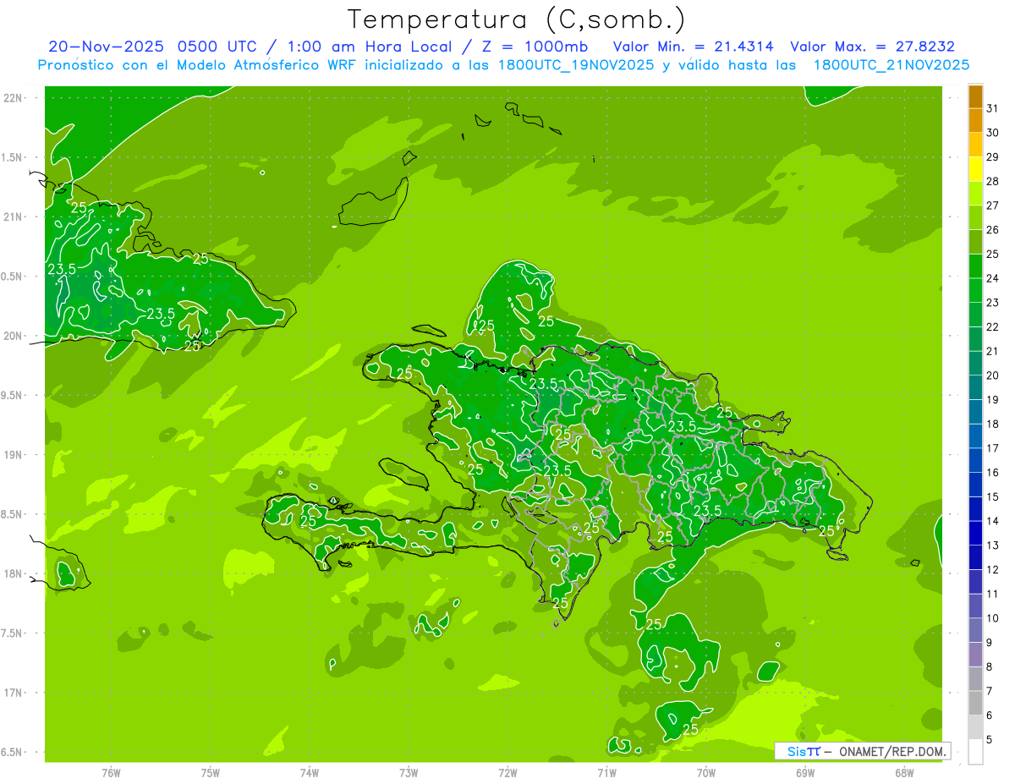Click 'Valor Max. = 27.8232' readout

tap(872, 47)
